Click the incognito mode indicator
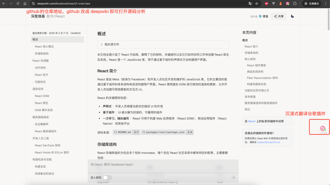 point(312,4)
